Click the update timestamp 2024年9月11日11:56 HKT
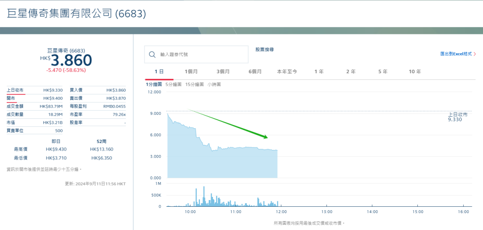The height and width of the screenshot is (230, 483). 100,184
